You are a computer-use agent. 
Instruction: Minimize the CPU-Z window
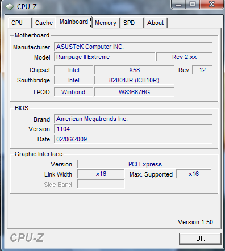click(x=178, y=4)
